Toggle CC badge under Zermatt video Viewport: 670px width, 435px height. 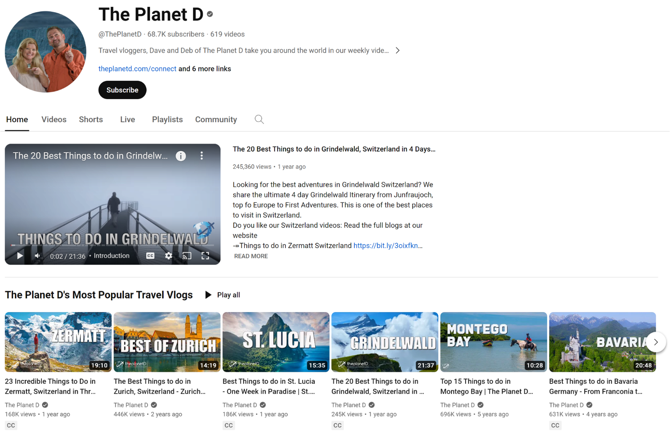click(x=11, y=425)
